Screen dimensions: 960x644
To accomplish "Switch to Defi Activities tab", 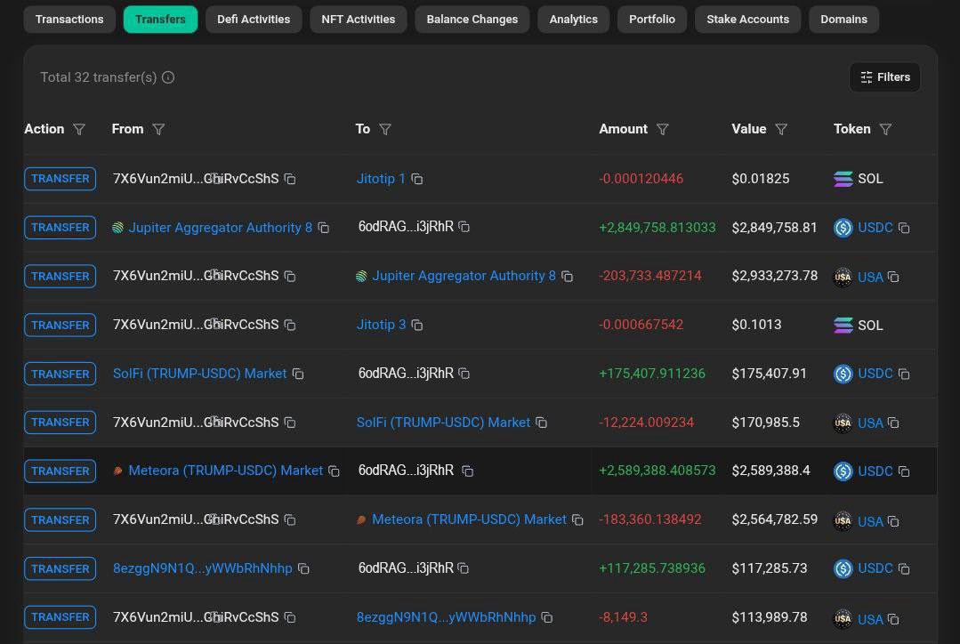I will (254, 19).
